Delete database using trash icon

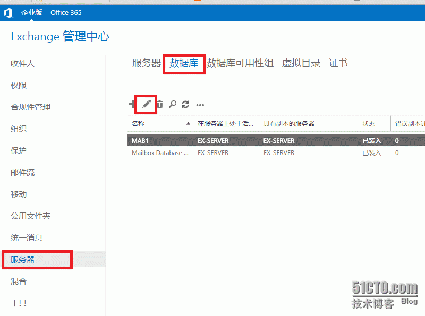[x=160, y=104]
